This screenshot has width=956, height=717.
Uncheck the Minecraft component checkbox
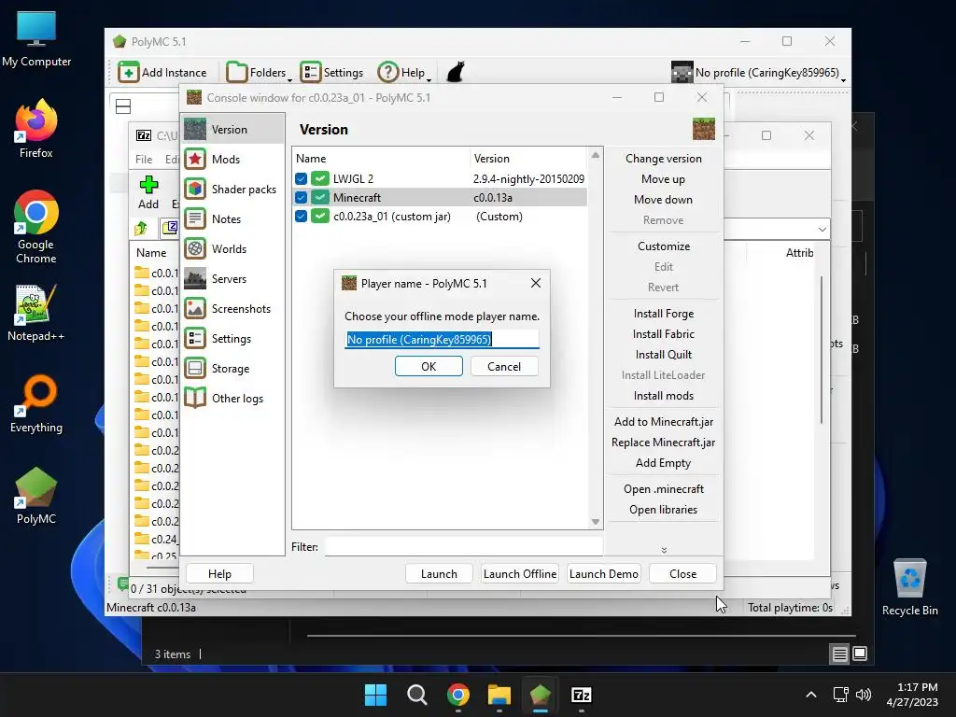(x=302, y=198)
